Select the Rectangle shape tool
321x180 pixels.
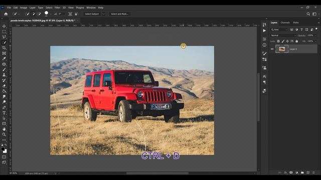coord(4,123)
